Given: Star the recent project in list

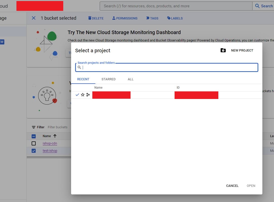Looking at the screenshot, I should [83, 95].
